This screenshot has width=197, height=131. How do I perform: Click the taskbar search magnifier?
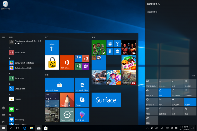(x=10, y=128)
